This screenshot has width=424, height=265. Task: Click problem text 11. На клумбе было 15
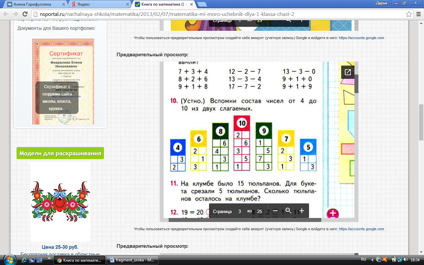coord(244,191)
